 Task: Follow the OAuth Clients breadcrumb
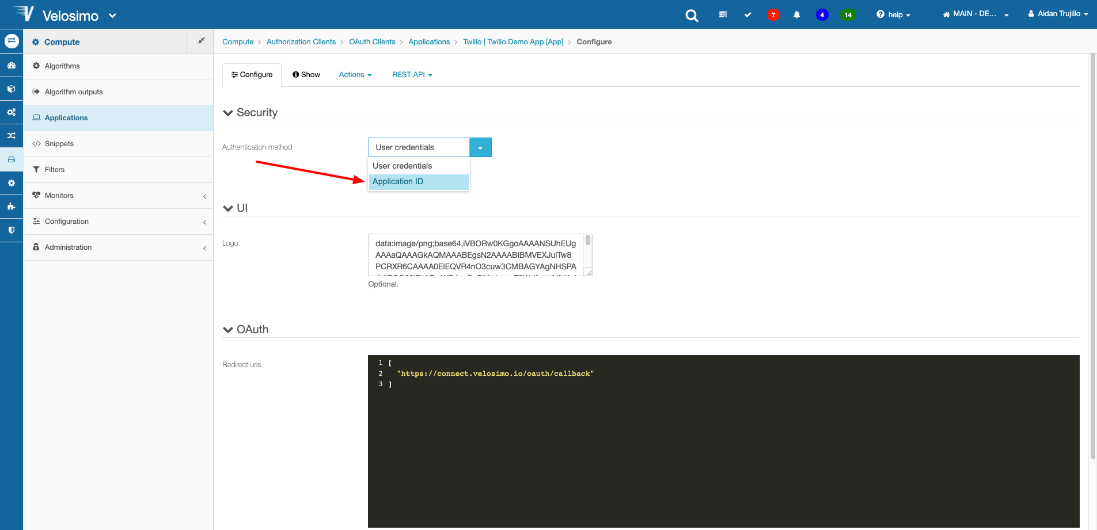tap(372, 42)
